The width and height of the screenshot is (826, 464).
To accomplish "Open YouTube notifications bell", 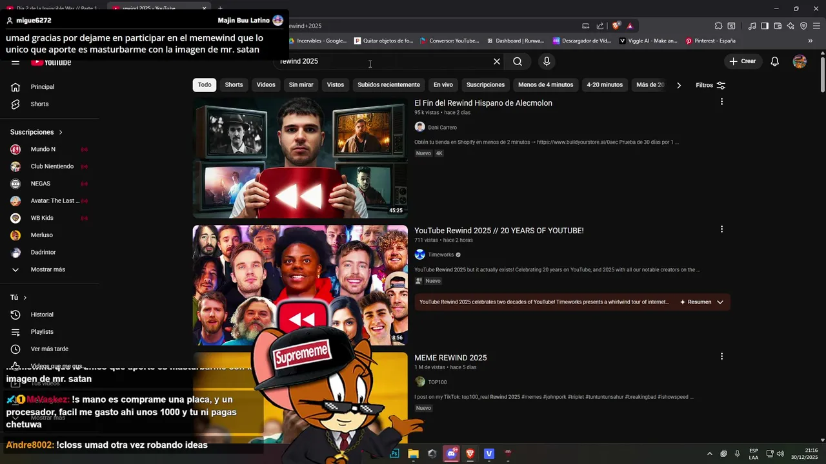I will (x=775, y=61).
